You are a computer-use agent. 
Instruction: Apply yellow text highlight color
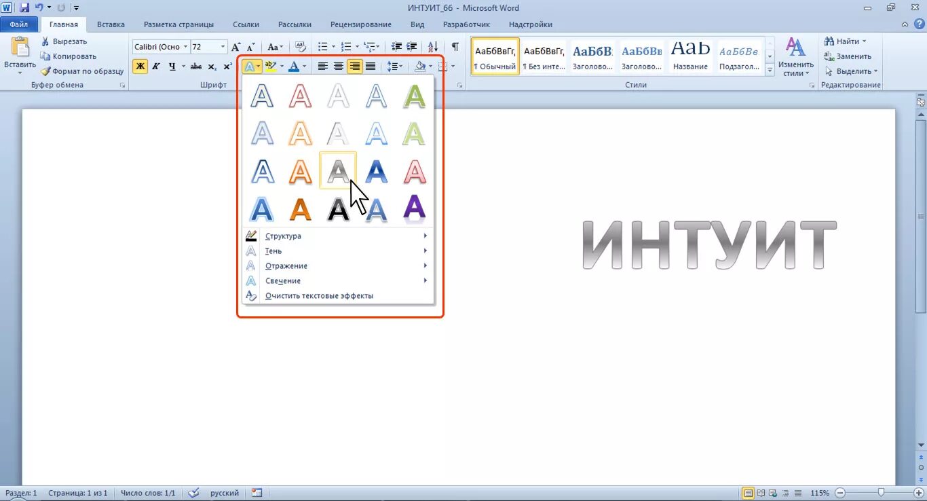pyautogui.click(x=271, y=67)
